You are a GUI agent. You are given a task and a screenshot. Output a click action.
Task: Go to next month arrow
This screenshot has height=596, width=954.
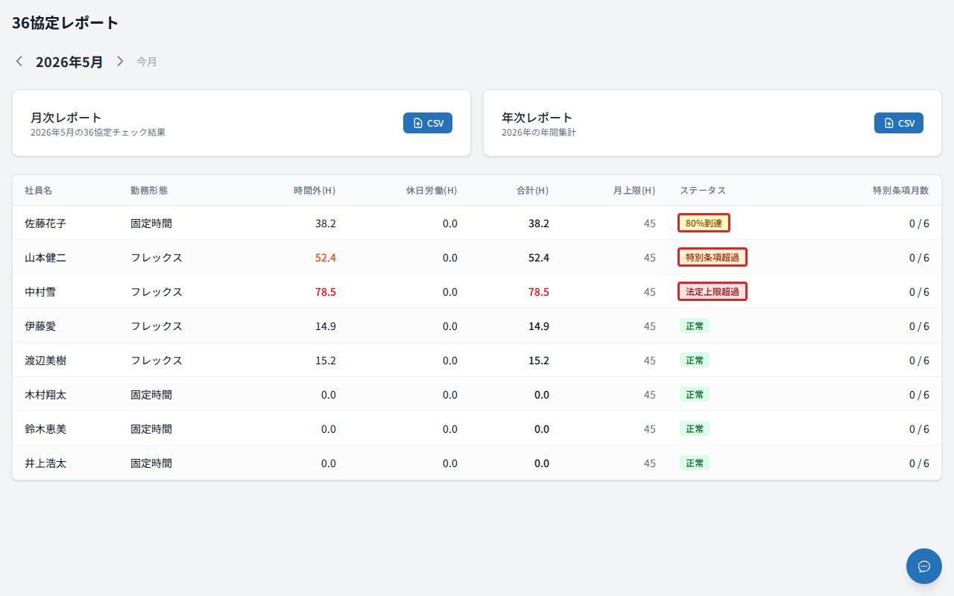120,61
